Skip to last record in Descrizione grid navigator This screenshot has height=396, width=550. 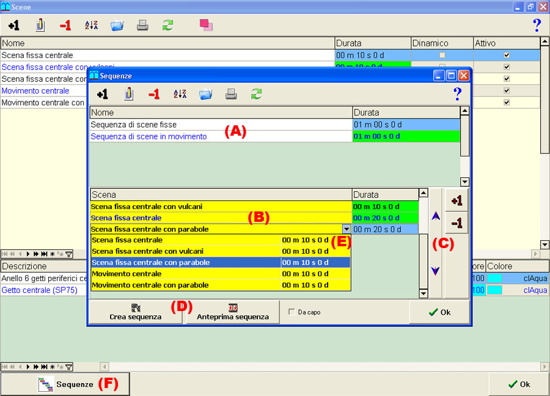pyautogui.click(x=44, y=367)
